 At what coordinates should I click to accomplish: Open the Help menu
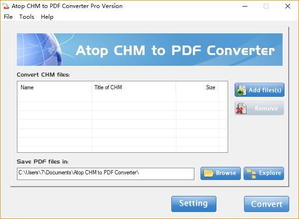tap(47, 17)
